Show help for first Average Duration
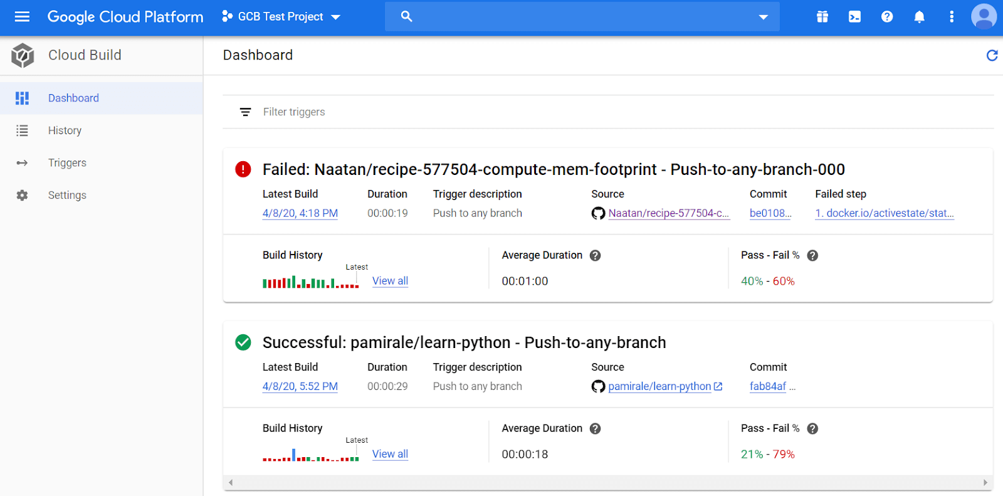 tap(596, 255)
